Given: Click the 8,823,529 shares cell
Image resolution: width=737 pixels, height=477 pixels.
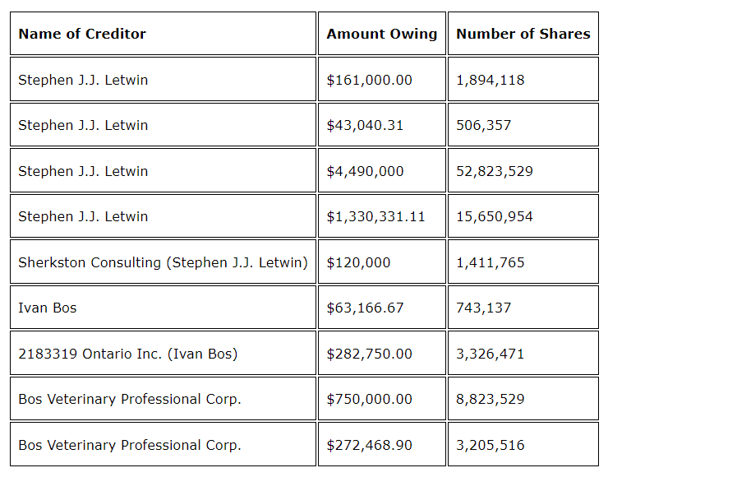Looking at the screenshot, I should (491, 399).
